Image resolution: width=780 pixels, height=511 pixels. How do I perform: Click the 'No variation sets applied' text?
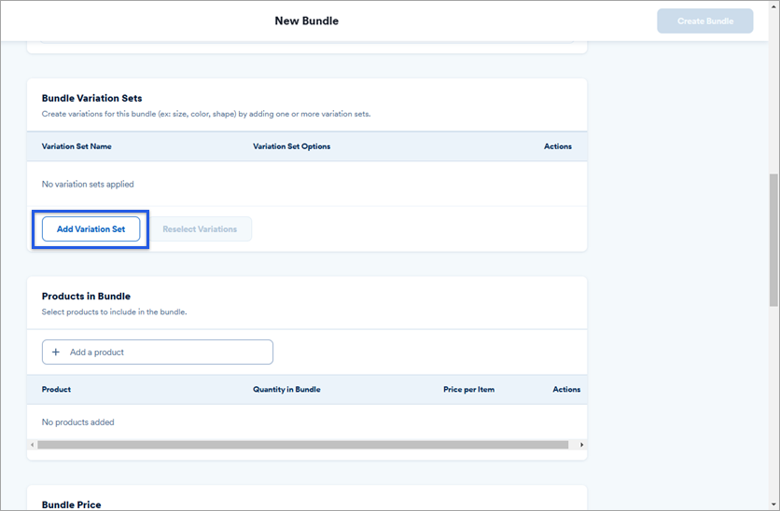[x=88, y=184]
